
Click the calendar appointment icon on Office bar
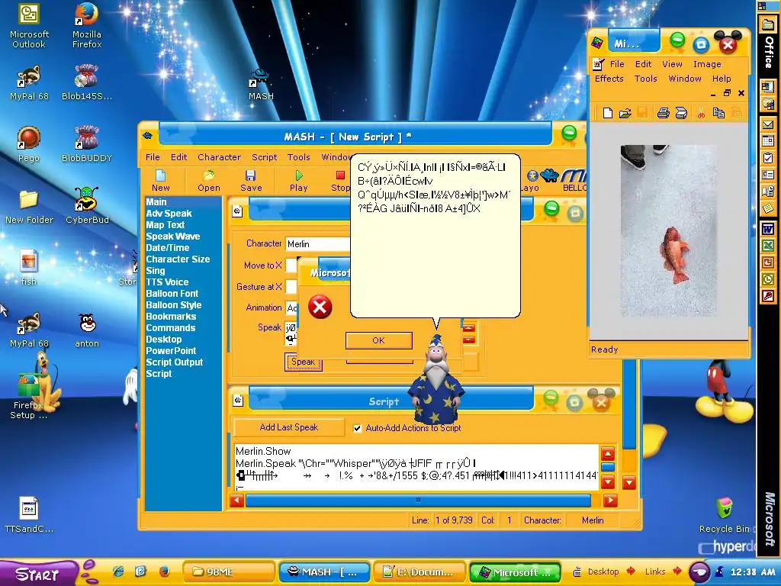click(767, 141)
